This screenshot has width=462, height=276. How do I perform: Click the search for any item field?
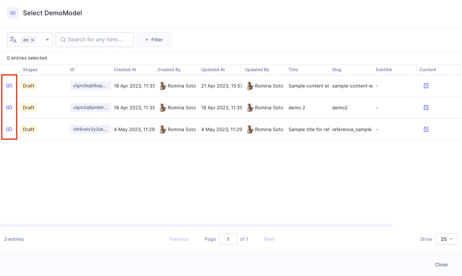coord(98,40)
